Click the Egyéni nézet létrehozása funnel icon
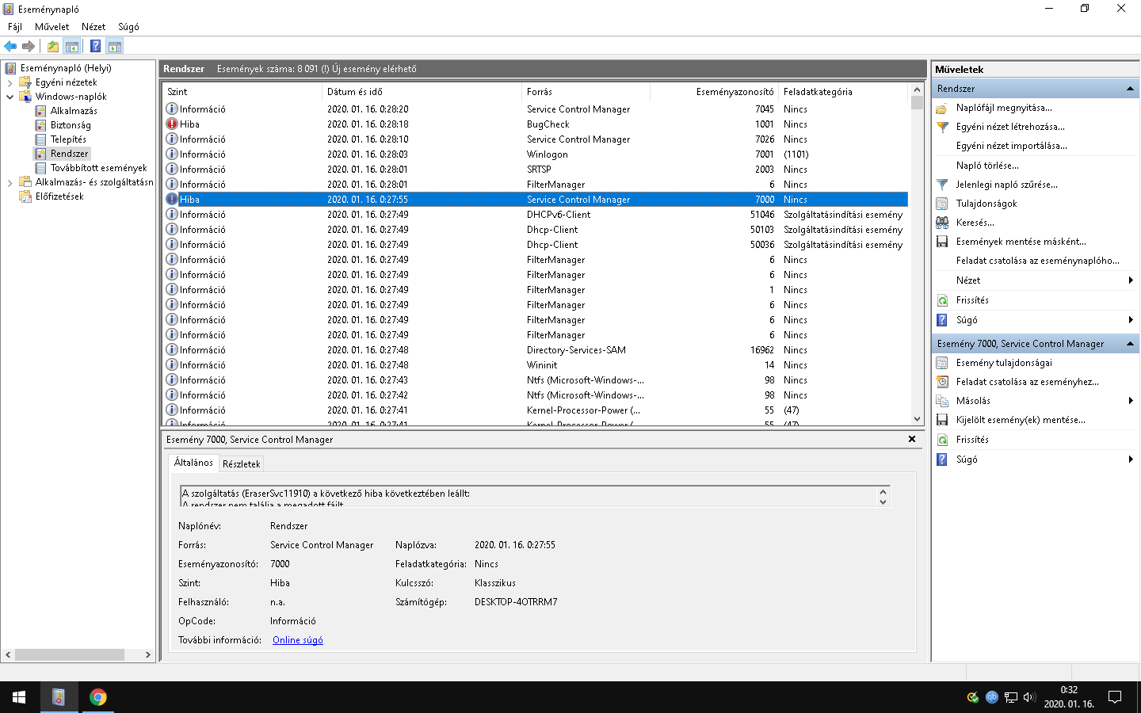The height and width of the screenshot is (713, 1141). 942,127
